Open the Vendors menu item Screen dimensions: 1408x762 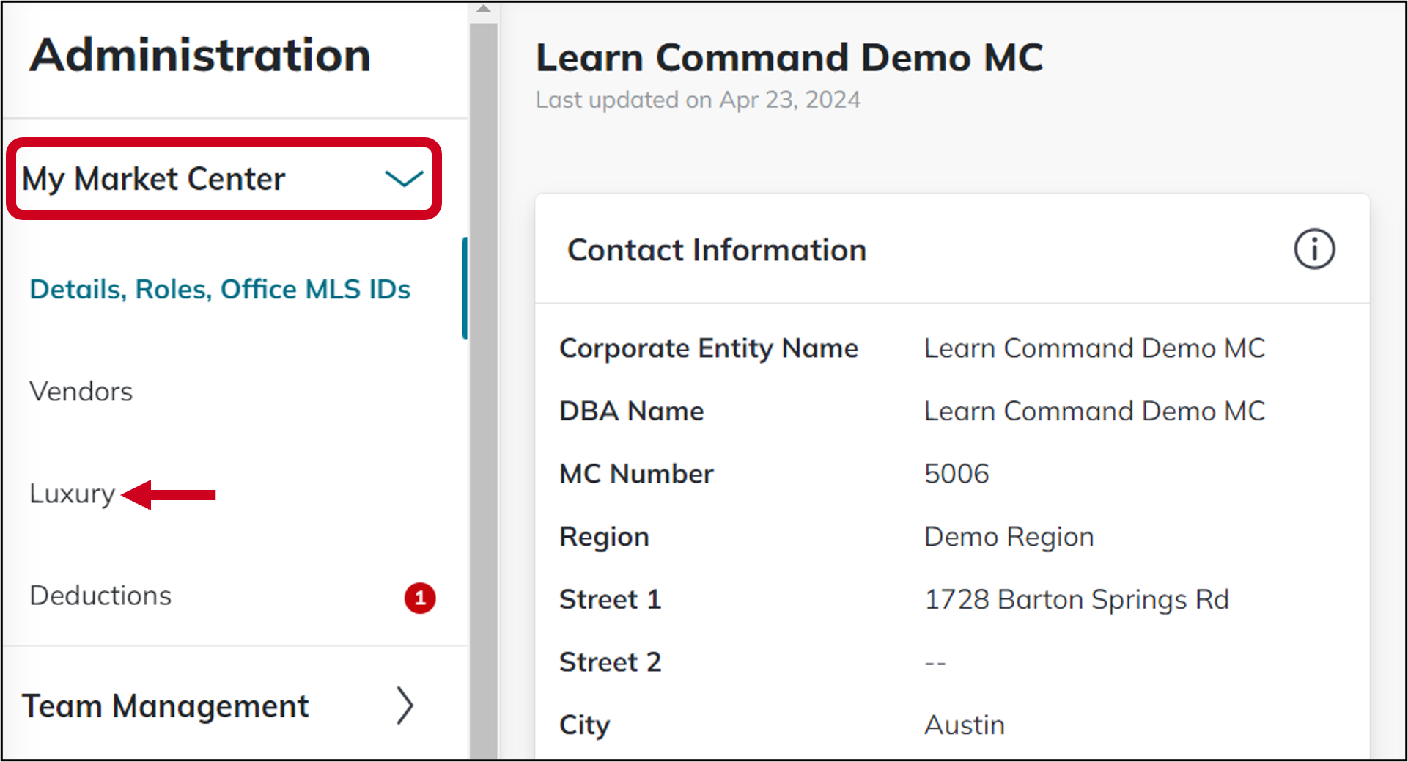point(81,391)
